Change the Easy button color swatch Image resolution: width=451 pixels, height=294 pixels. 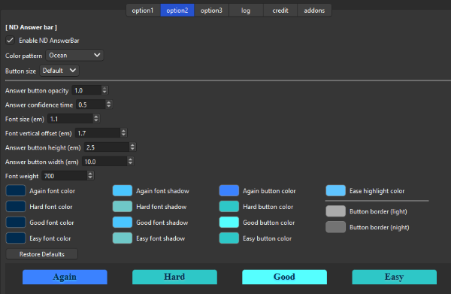tap(229, 238)
